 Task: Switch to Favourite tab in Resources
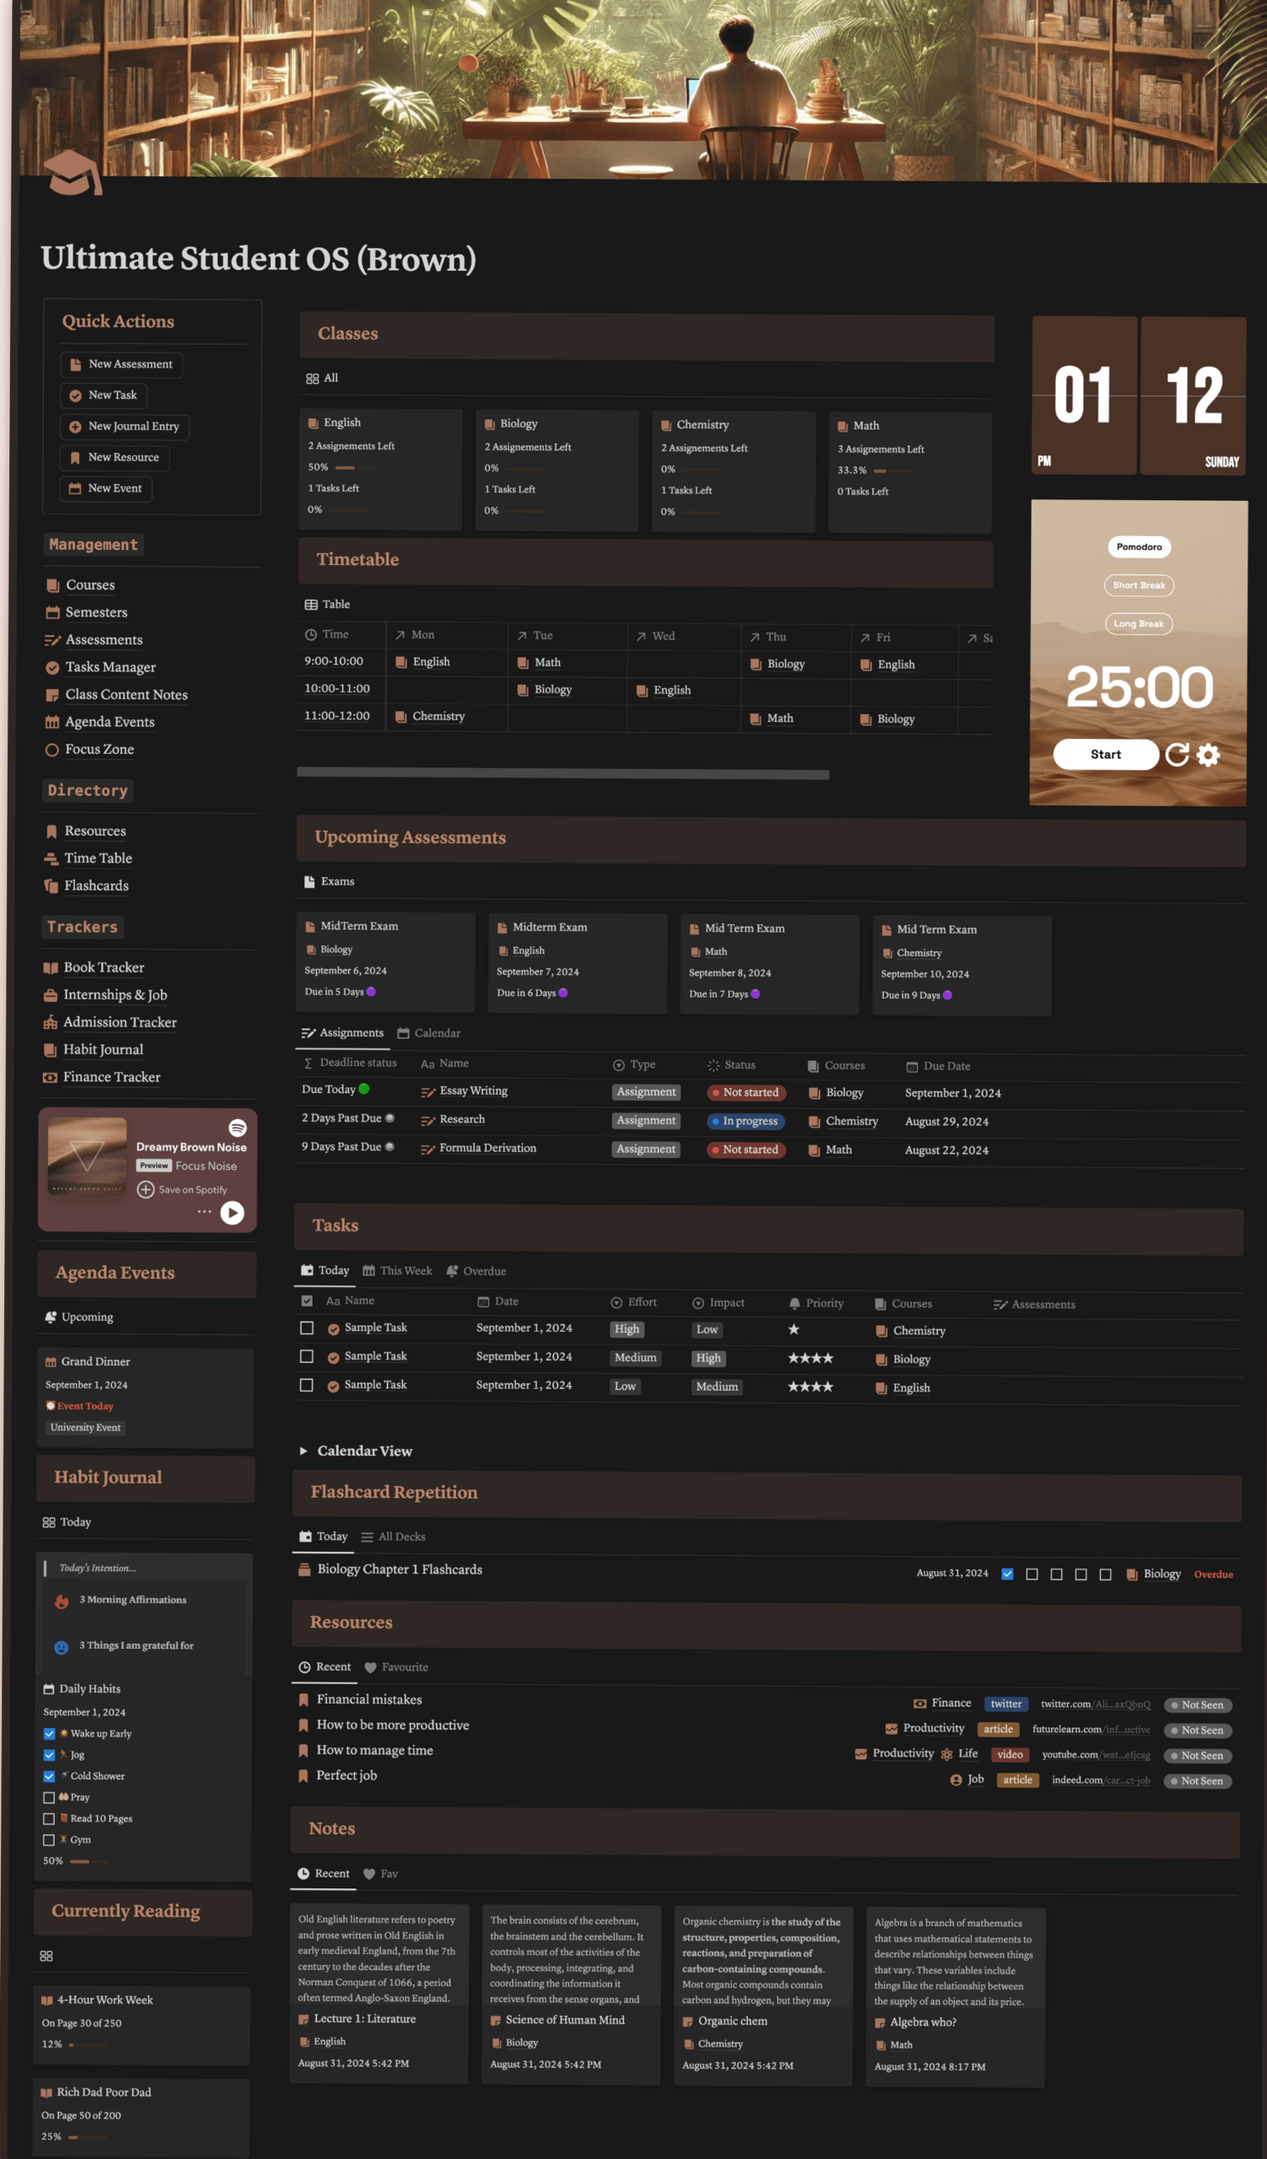[396, 1667]
